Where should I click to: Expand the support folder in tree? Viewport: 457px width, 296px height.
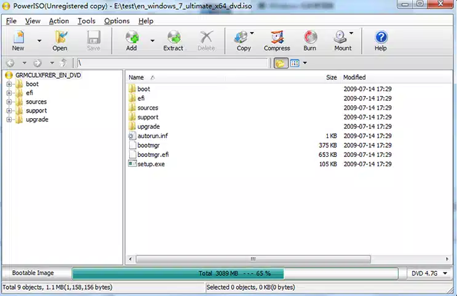pos(9,111)
